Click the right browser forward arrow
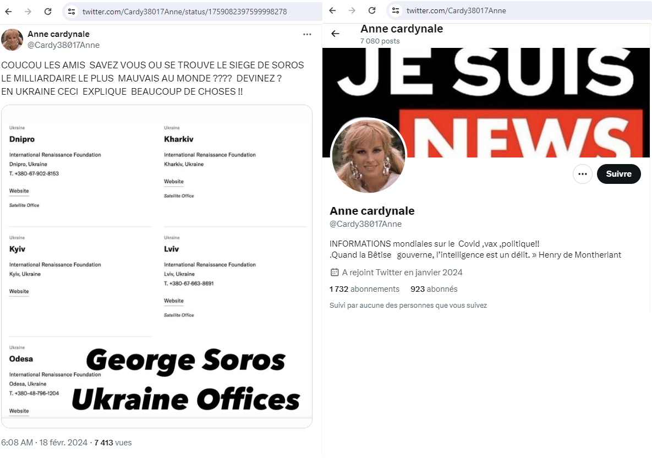652x463 pixels. pos(352,10)
